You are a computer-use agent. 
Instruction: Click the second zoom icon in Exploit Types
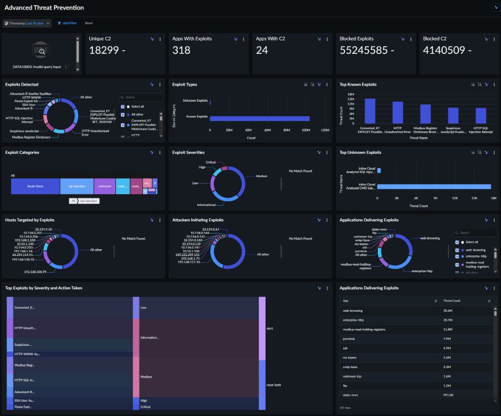click(312, 84)
